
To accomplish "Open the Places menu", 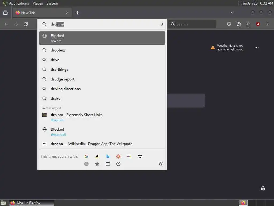I will (x=37, y=3).
